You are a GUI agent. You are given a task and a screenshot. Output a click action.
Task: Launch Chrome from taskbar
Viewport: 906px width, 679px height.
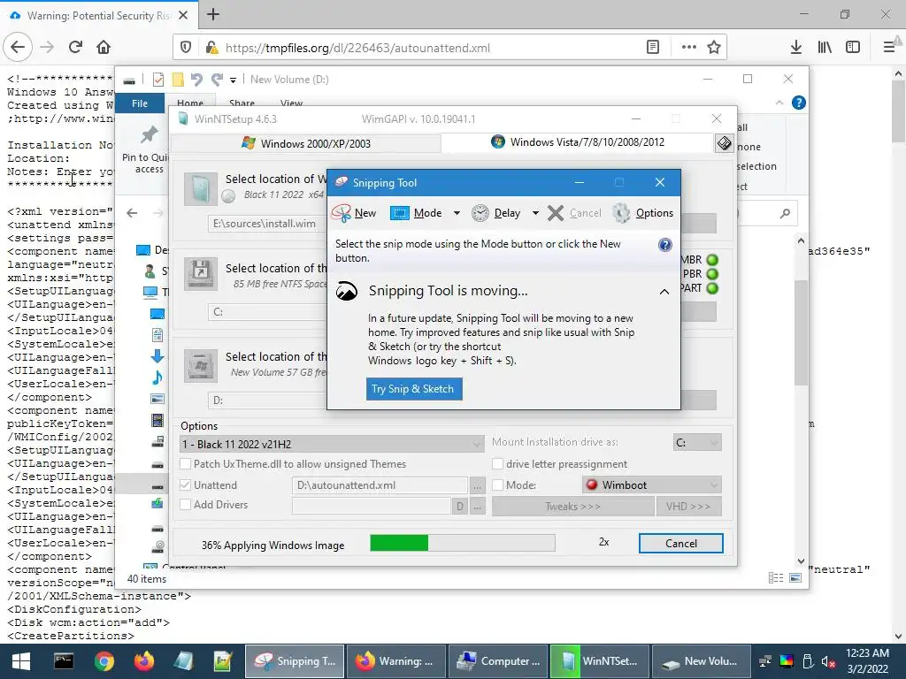104,661
